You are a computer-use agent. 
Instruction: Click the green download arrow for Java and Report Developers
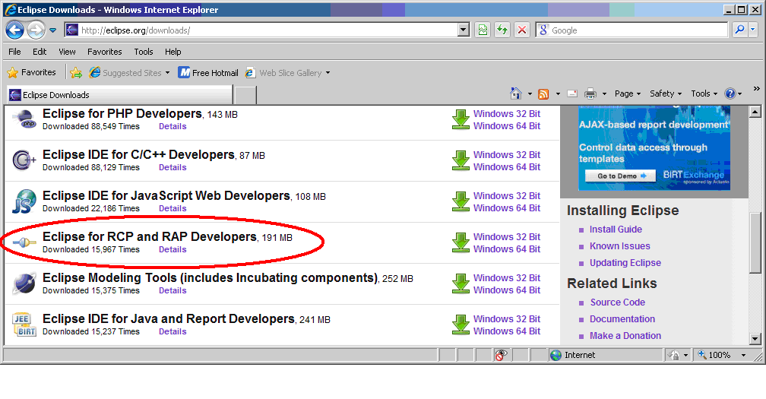click(x=461, y=325)
